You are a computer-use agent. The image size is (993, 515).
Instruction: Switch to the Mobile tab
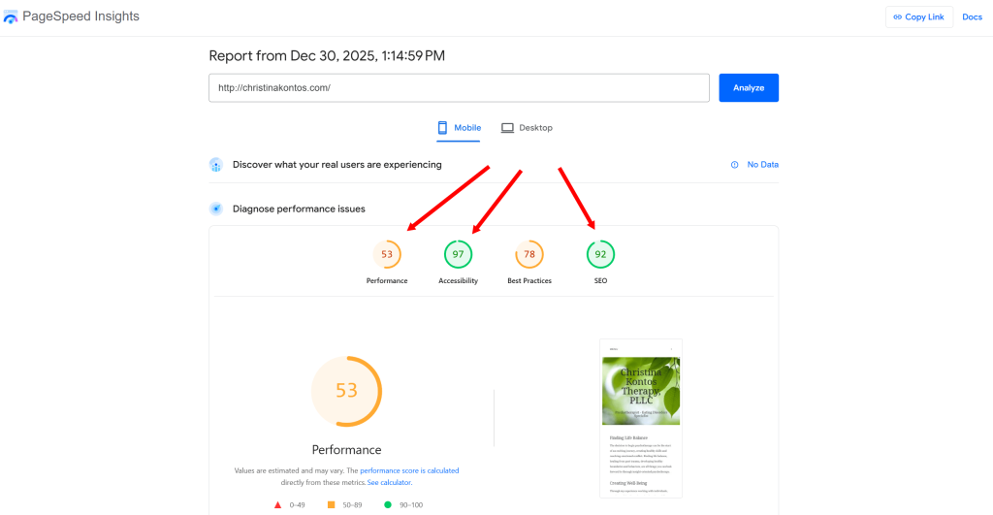(459, 128)
